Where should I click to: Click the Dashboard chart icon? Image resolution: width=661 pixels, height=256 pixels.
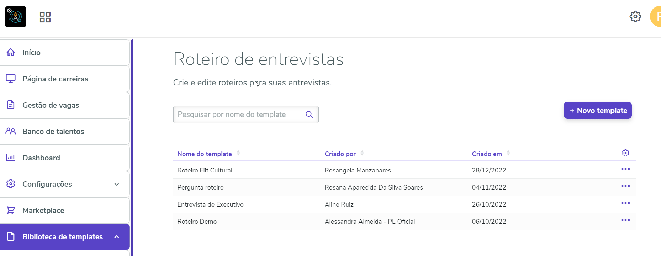coord(11,158)
